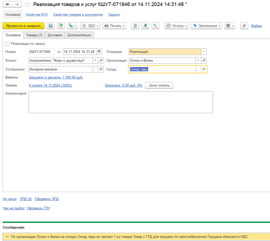Add document to favorites with star icon
270x241 pixels.
(x=27, y=4)
